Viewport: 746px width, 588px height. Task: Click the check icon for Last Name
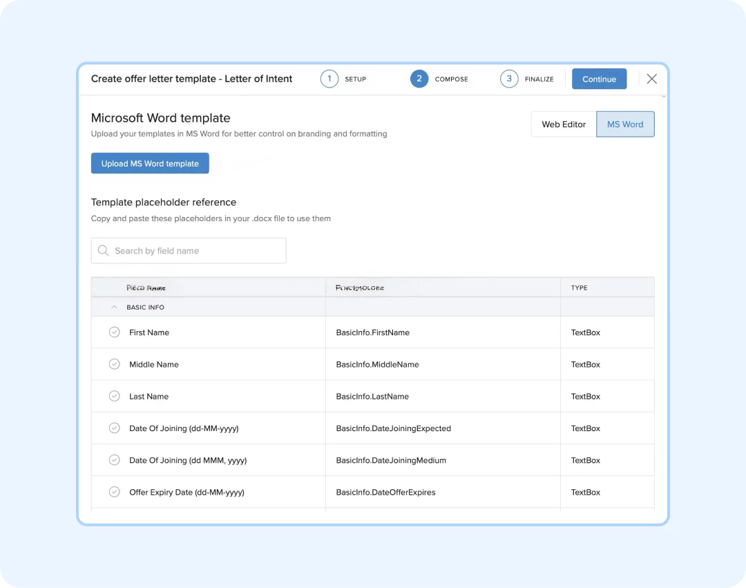(114, 396)
